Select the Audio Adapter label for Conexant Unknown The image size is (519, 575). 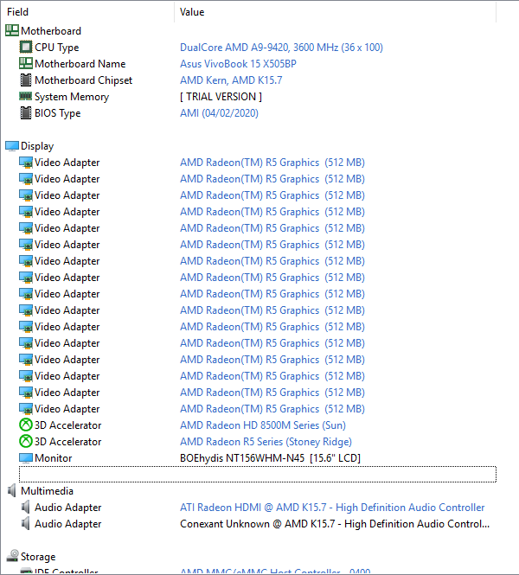coord(67,524)
